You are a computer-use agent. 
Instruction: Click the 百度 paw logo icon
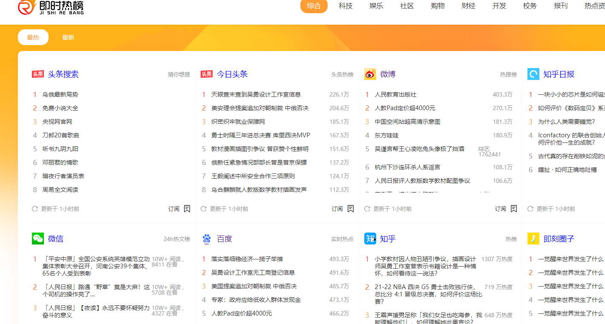207,239
